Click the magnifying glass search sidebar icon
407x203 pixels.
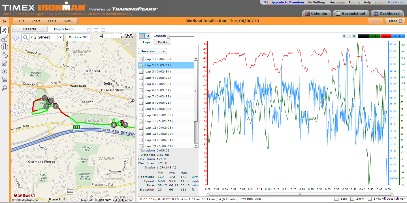(5, 88)
